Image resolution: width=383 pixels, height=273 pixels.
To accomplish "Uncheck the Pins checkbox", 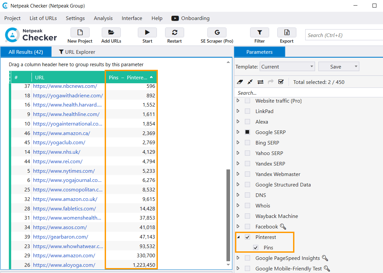I will pos(256,248).
